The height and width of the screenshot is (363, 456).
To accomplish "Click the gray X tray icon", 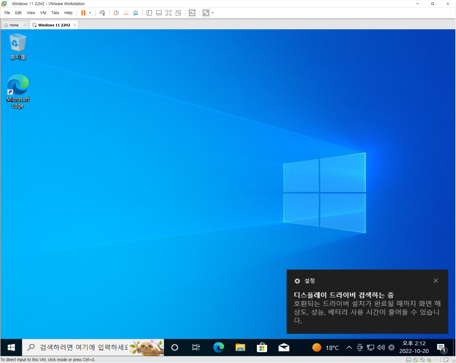I will [x=391, y=348].
